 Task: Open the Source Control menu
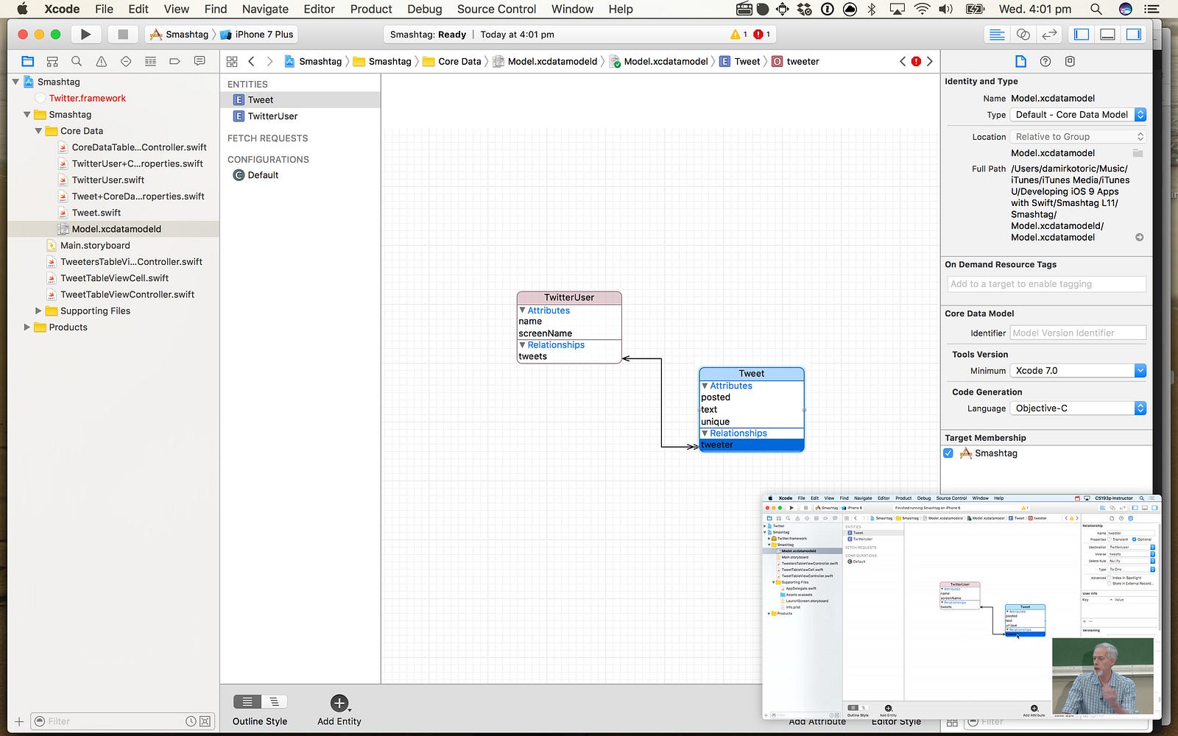(x=496, y=9)
